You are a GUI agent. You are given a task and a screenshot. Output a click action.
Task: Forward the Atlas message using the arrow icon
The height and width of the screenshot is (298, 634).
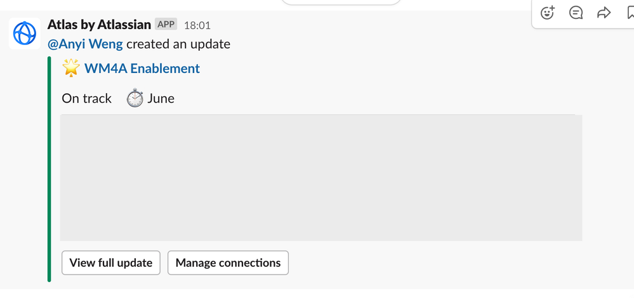(604, 13)
